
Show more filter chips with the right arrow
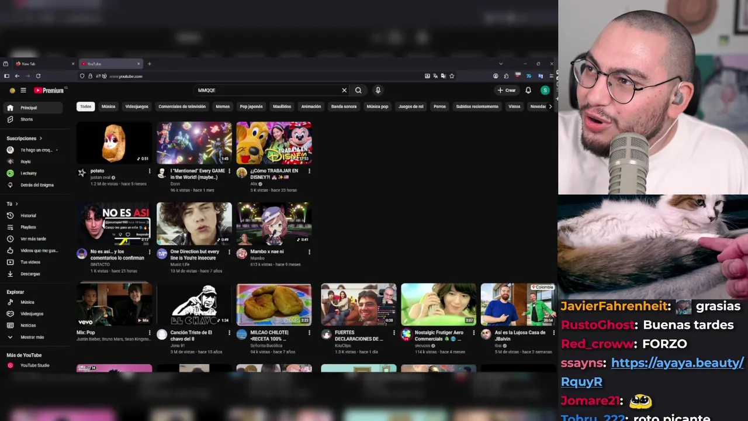550,106
